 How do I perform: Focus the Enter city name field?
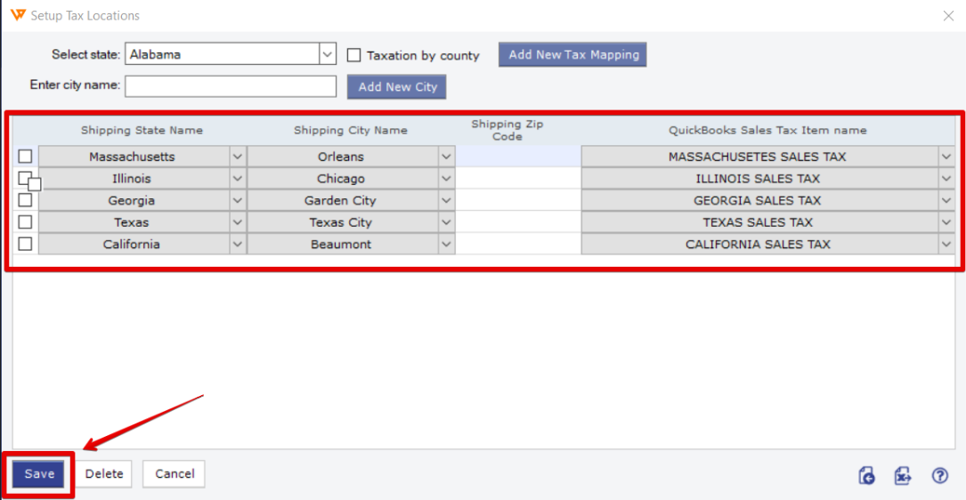point(231,86)
